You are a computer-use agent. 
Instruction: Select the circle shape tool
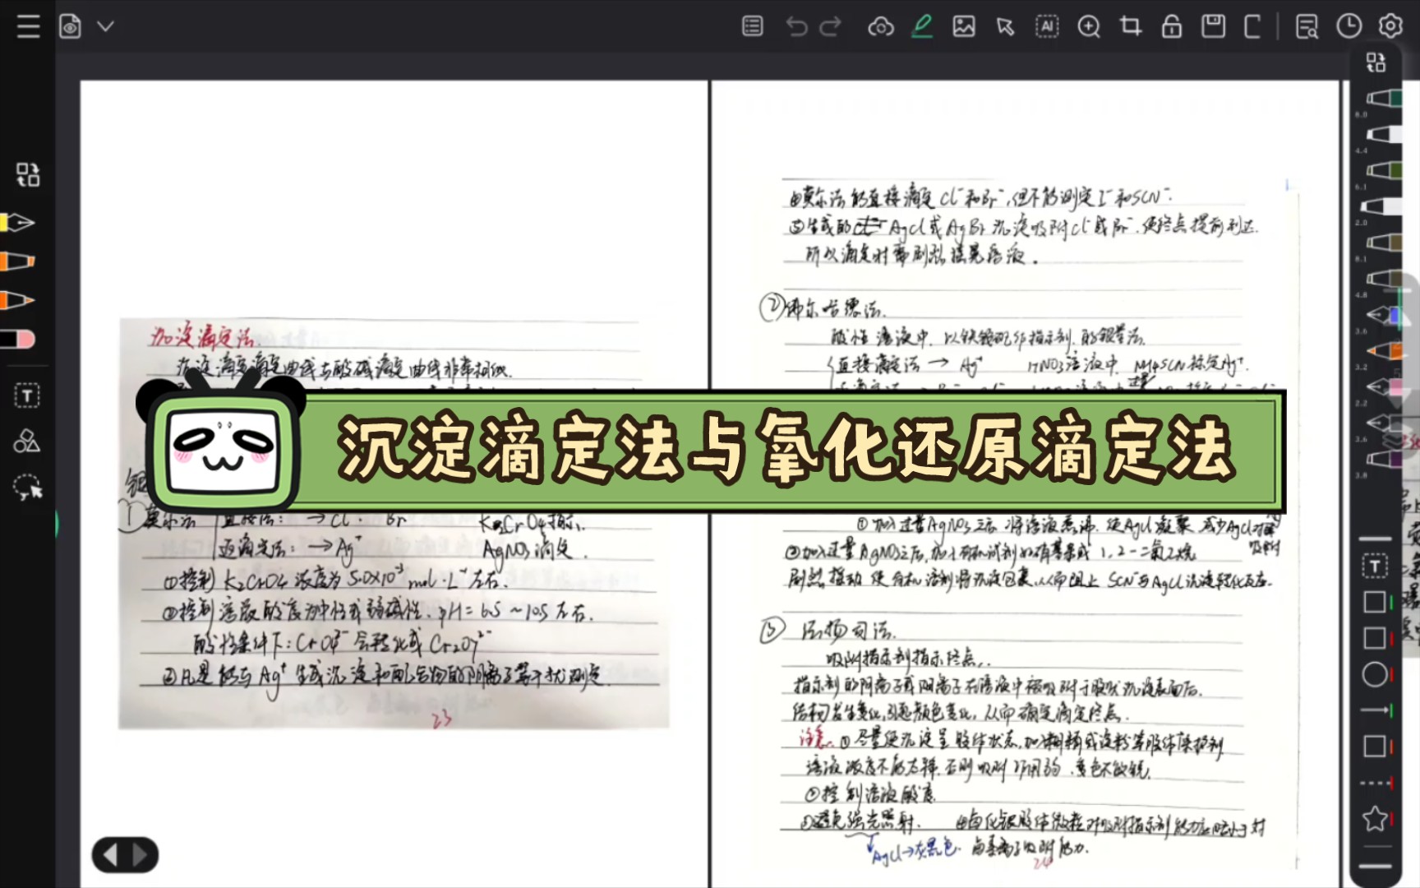[1375, 675]
